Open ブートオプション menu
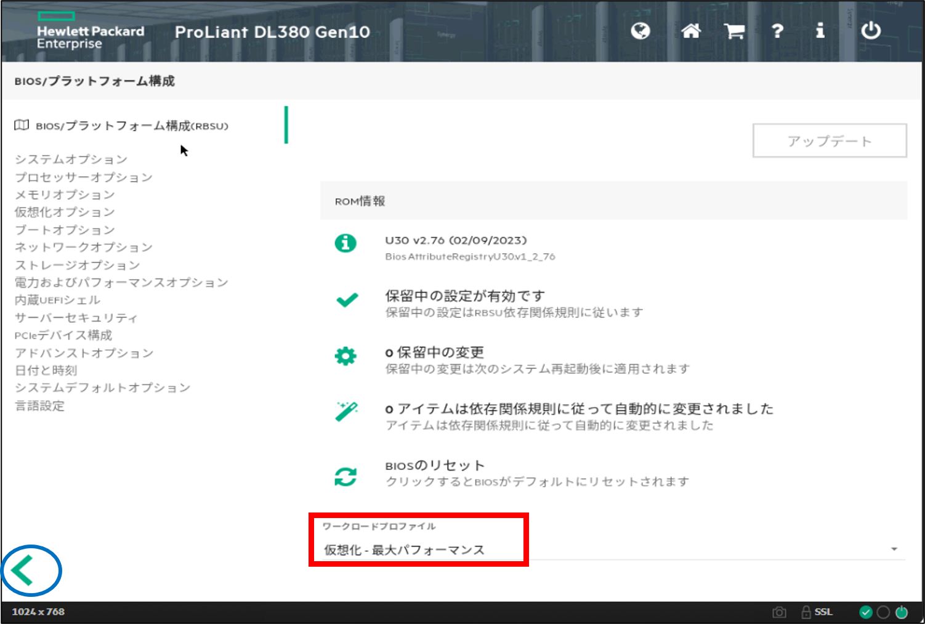 click(65, 230)
